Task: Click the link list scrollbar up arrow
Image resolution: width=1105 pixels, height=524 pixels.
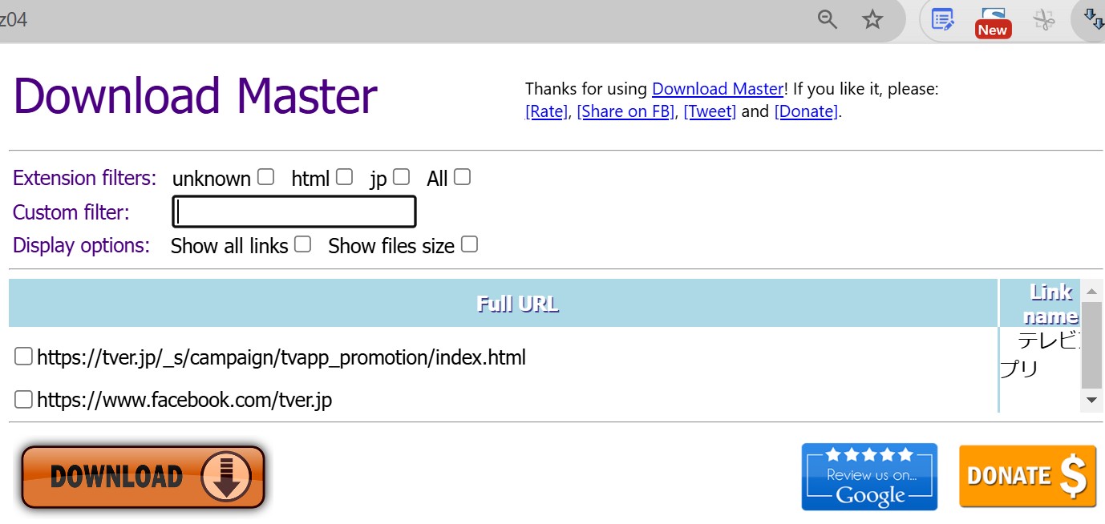Action: [1091, 291]
